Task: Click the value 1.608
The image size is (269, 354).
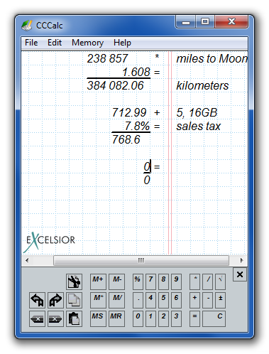Action: pyautogui.click(x=136, y=72)
